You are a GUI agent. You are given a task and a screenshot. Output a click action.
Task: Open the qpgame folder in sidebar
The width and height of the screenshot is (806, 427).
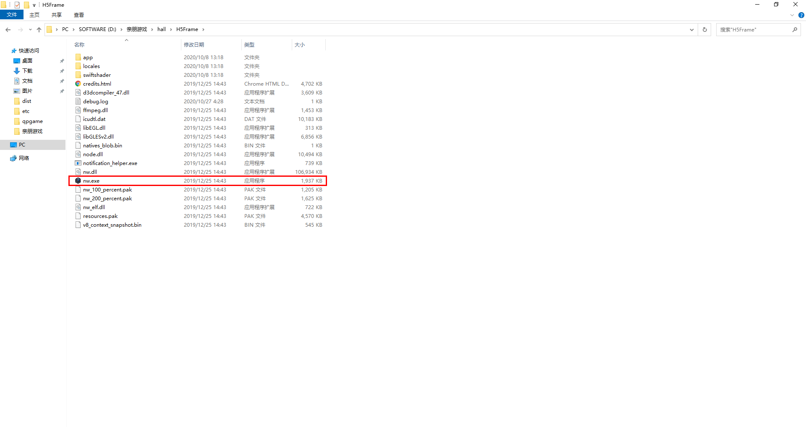tap(28, 121)
